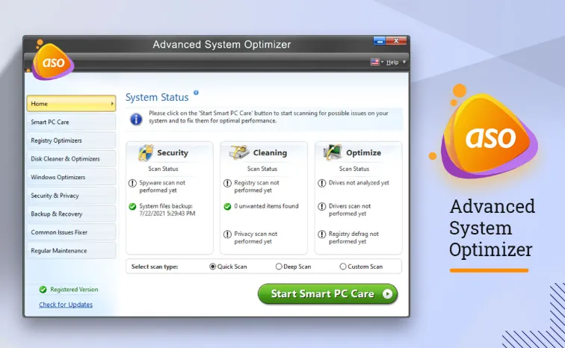Click the large aso logo beside the window
This screenshot has height=348, width=565.
pyautogui.click(x=488, y=135)
